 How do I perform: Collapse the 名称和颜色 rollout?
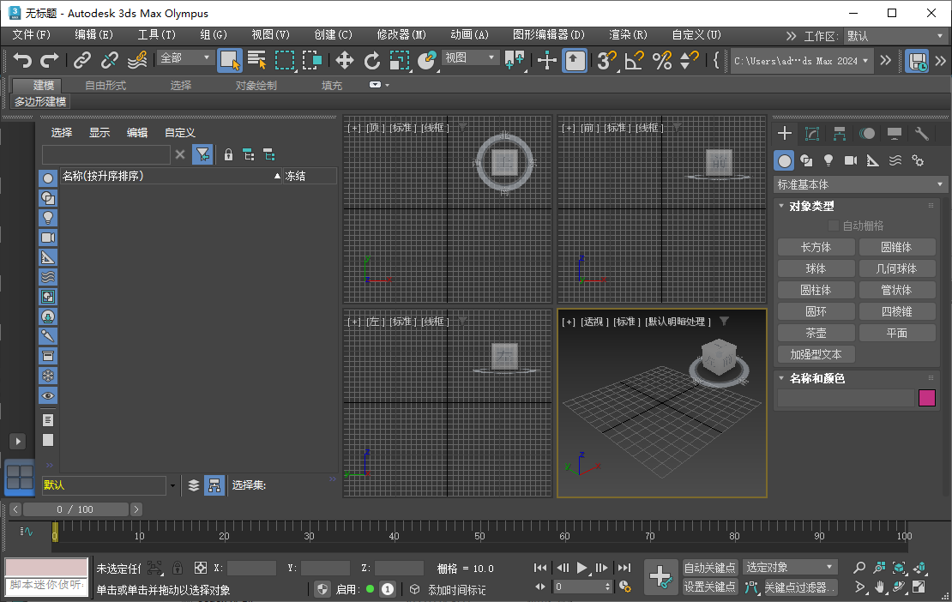pyautogui.click(x=816, y=379)
